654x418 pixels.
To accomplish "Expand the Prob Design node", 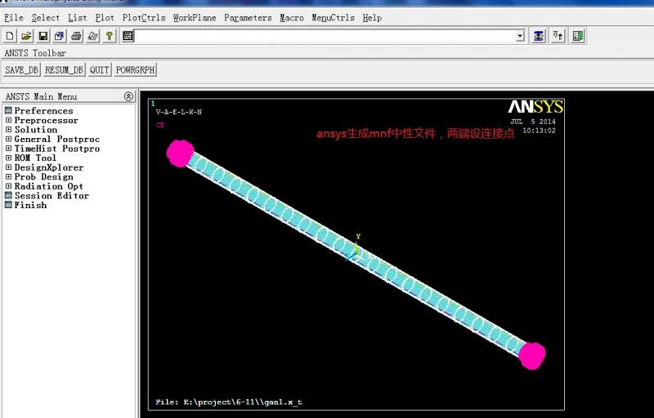I will [8, 176].
